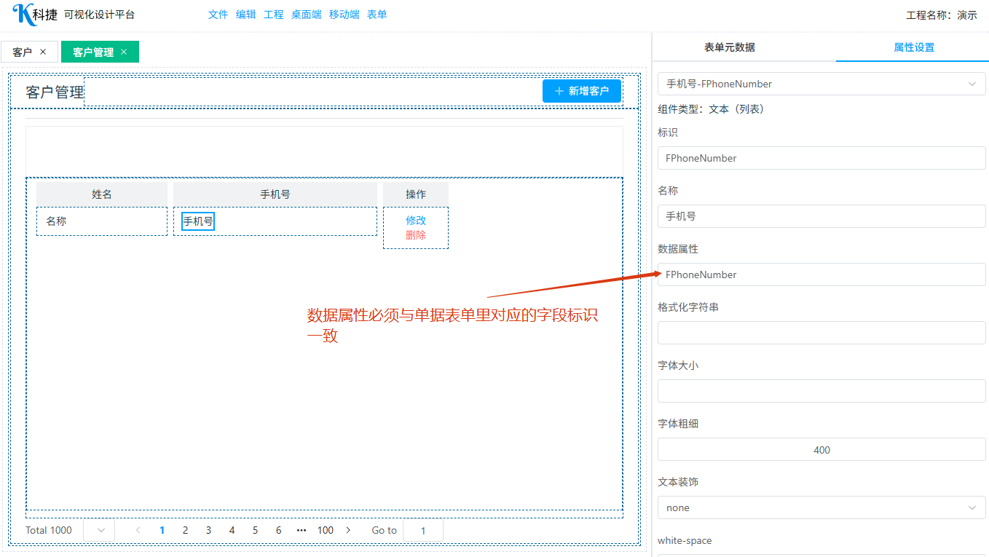Close the 客户 tab
Viewport: 989px width, 557px height.
click(43, 52)
